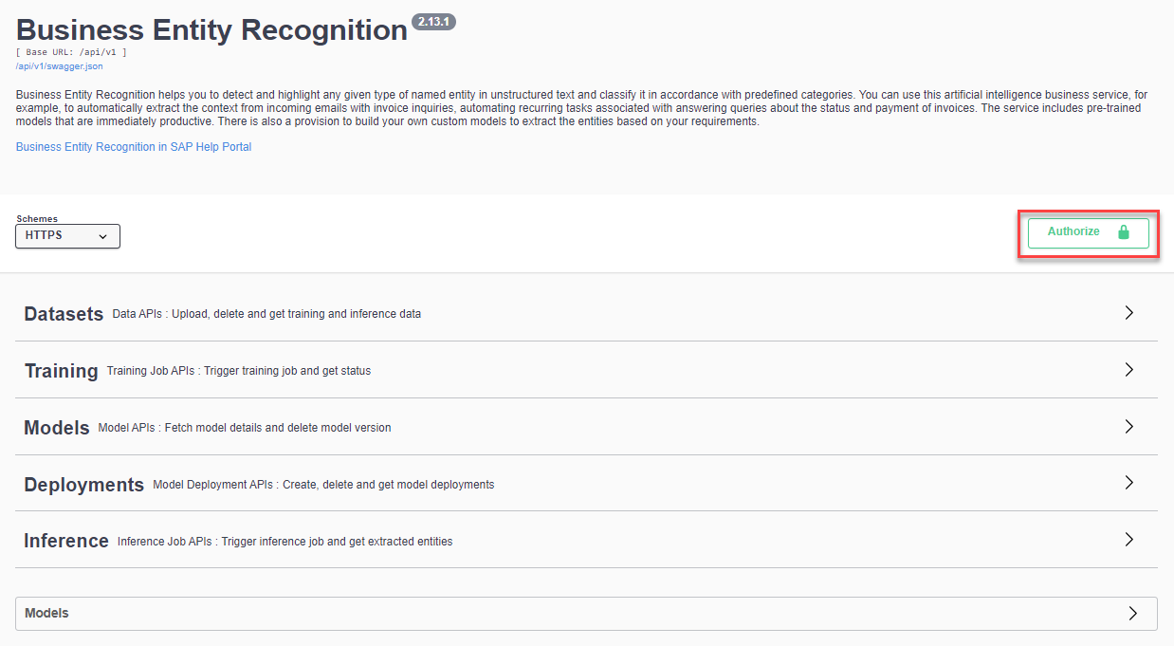The height and width of the screenshot is (646, 1174).
Task: Open Business Entity Recognition in SAP Help Portal
Action: pos(134,147)
